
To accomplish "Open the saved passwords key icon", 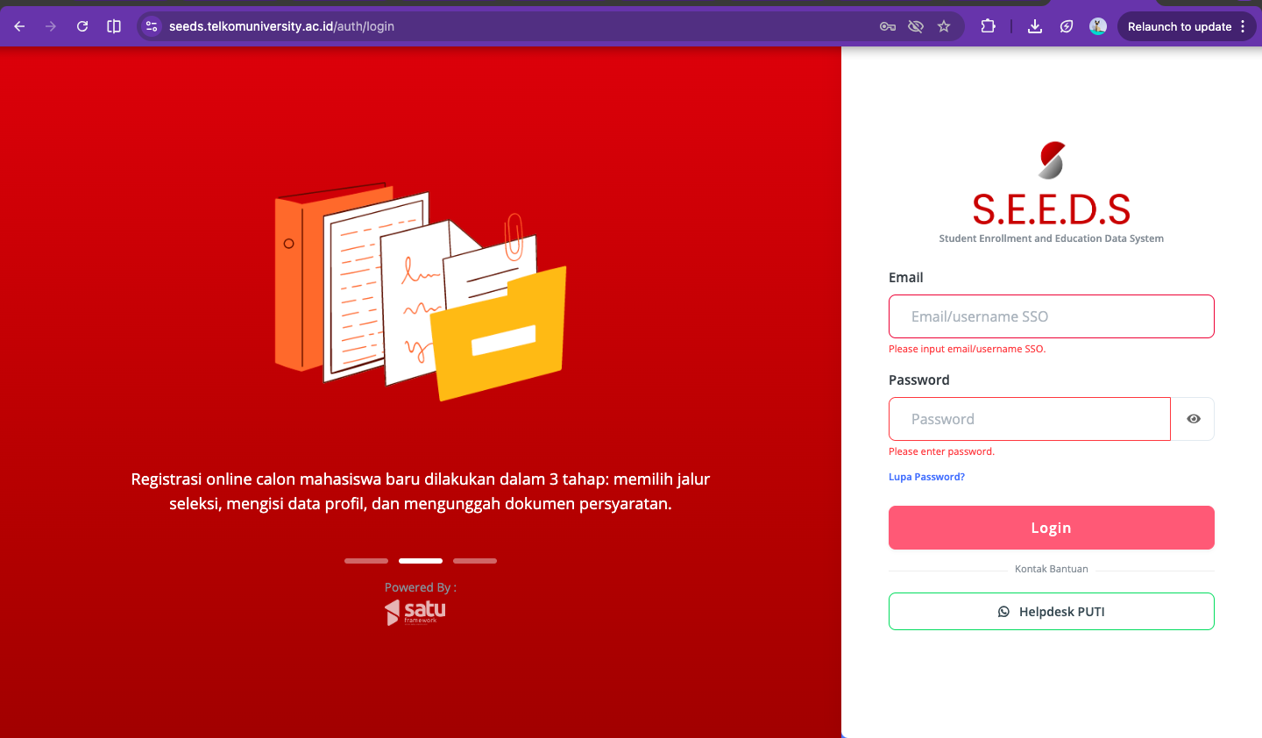I will [x=888, y=26].
